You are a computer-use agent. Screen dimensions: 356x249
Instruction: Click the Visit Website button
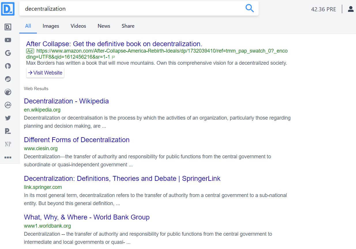[x=45, y=73]
